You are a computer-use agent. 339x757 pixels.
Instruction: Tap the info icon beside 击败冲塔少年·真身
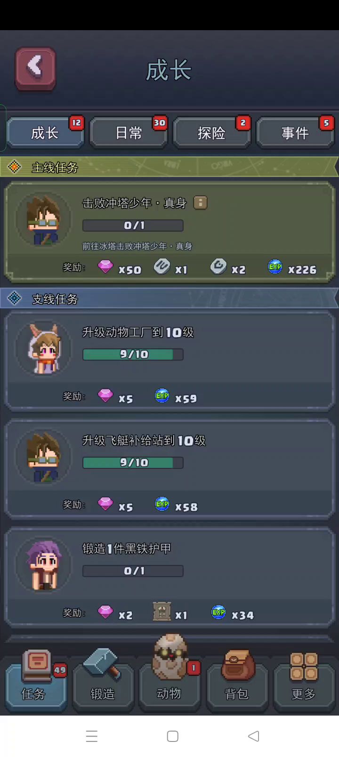click(200, 203)
